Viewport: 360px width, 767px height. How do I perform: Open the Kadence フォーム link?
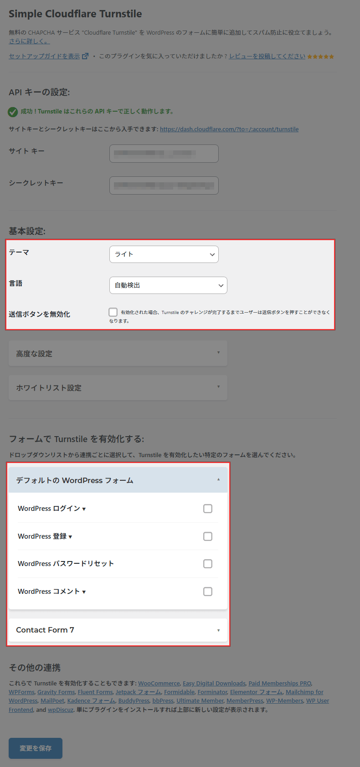[91, 700]
